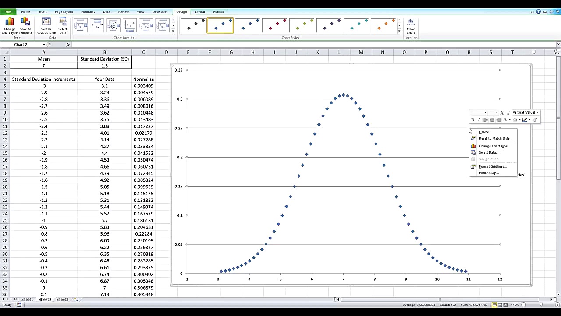Select column C header

click(x=143, y=52)
